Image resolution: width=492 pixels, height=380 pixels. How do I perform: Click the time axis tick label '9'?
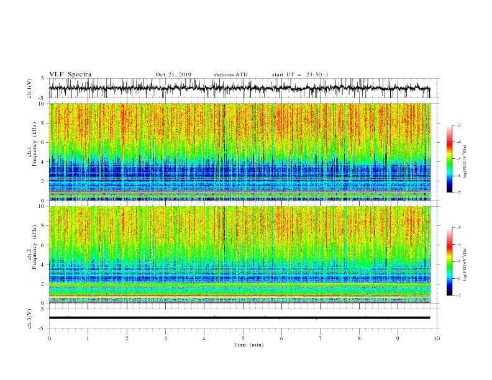click(398, 338)
